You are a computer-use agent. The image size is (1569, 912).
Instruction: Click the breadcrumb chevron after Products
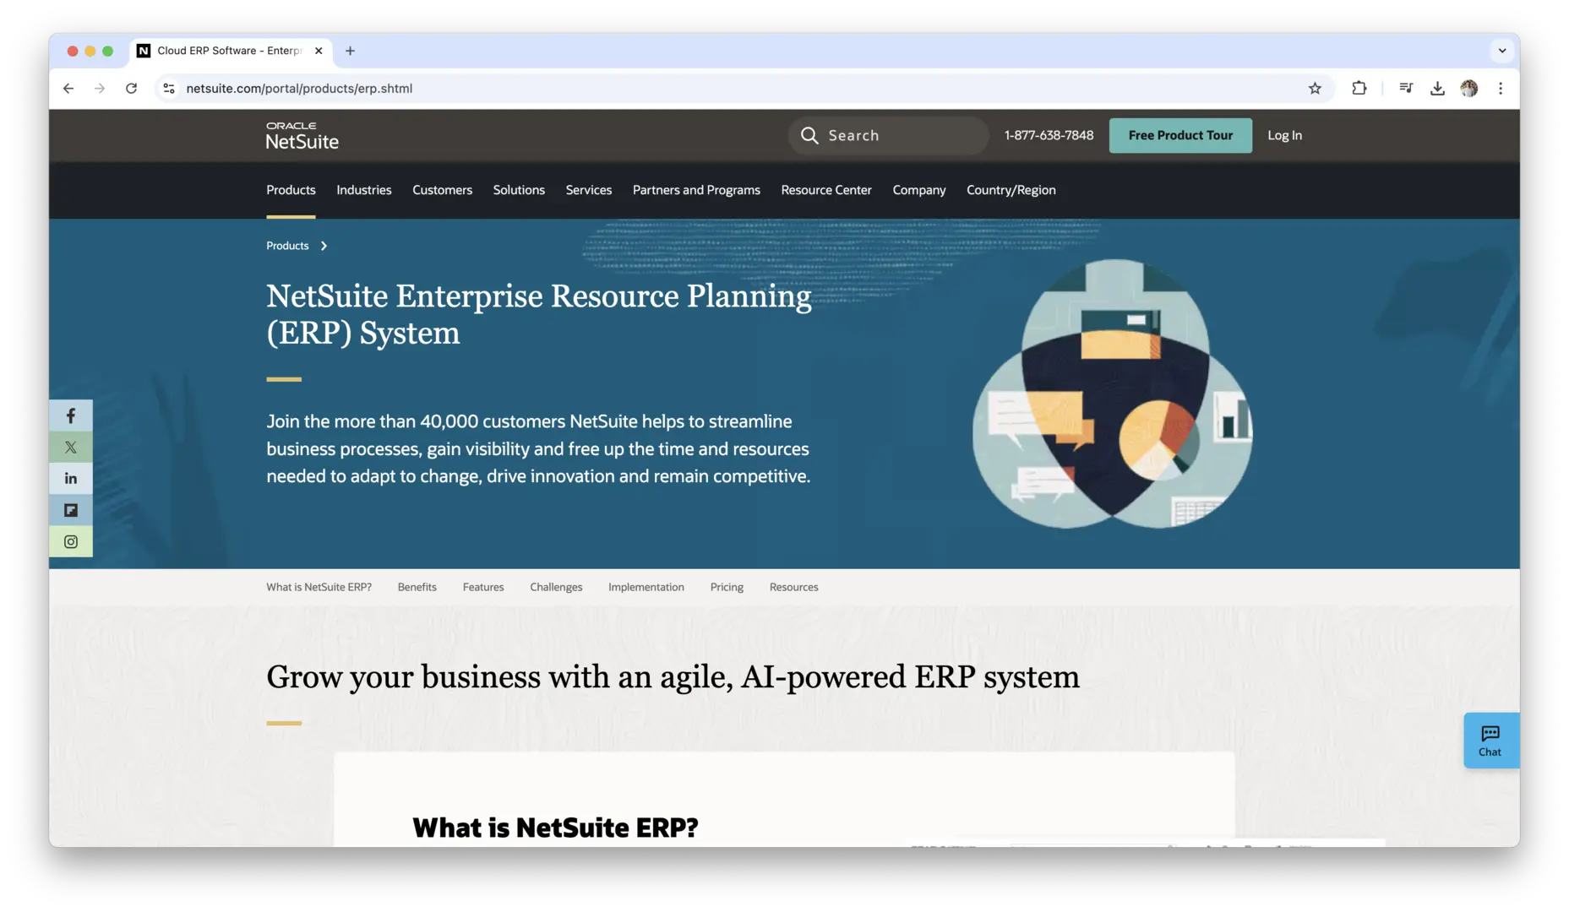[324, 246]
